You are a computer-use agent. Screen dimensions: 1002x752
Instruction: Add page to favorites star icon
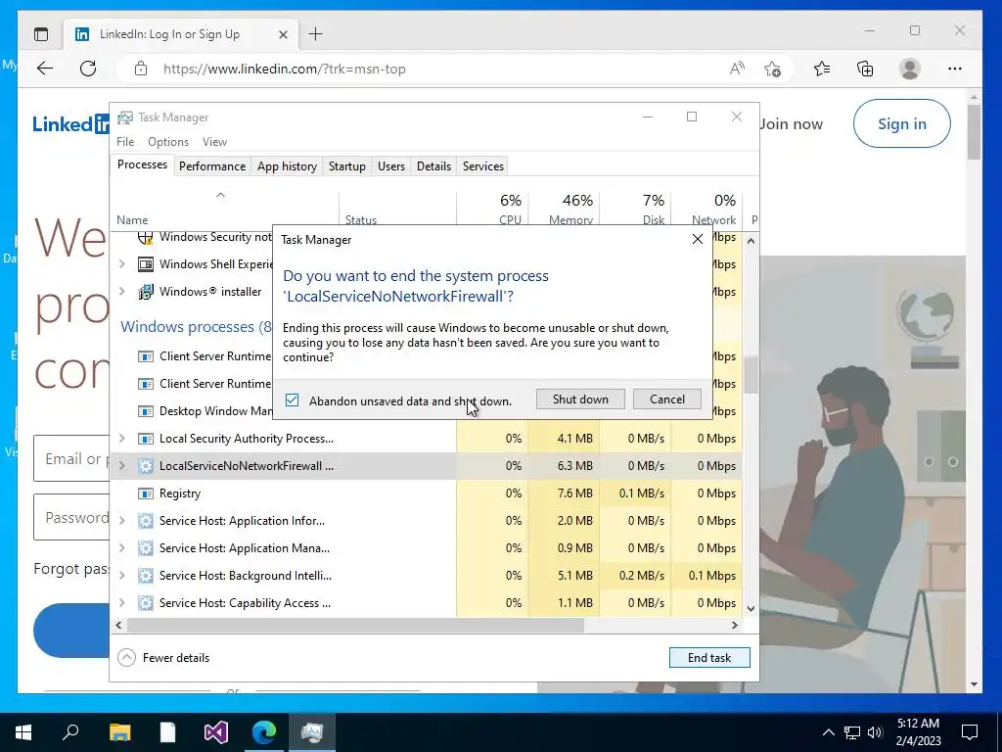pyautogui.click(x=773, y=69)
